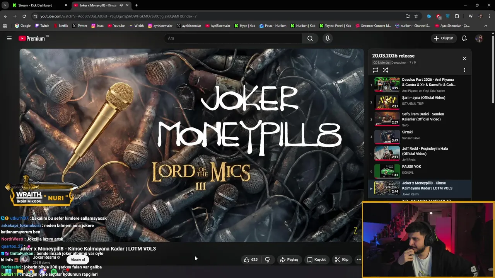
Task: Open the apps grid in bookmarks bar
Action: [5, 26]
